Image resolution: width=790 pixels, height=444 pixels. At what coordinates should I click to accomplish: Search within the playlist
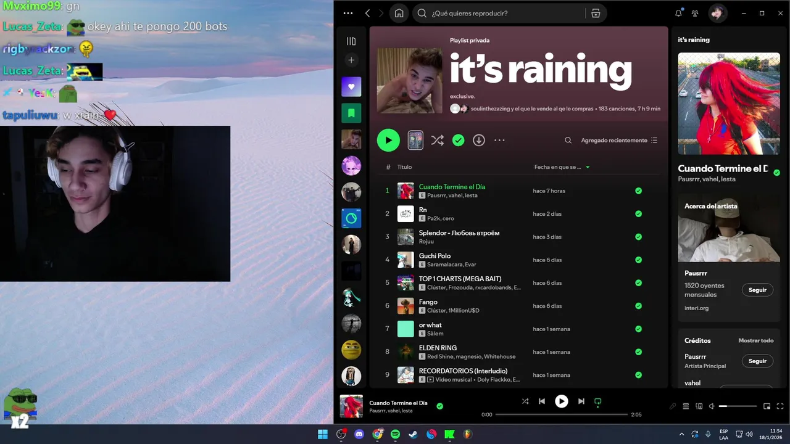point(568,140)
